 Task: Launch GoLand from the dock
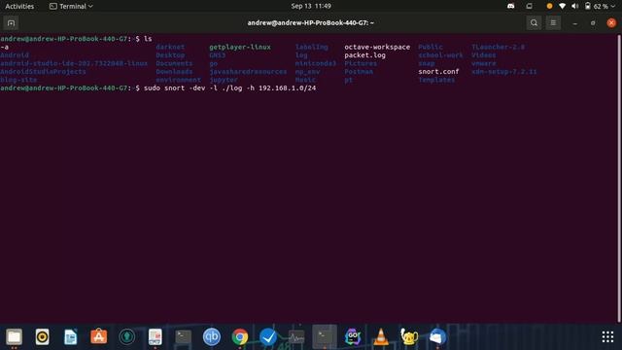pyautogui.click(x=353, y=337)
